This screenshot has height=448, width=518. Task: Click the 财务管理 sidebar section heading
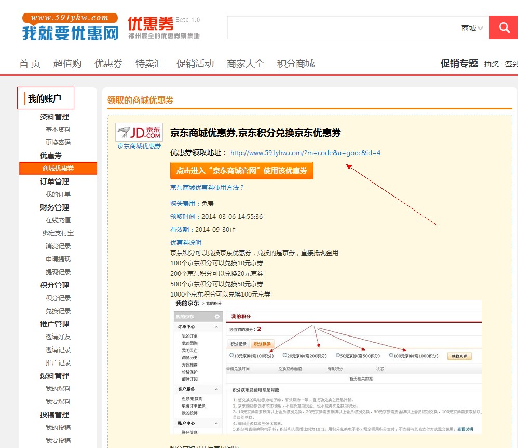click(54, 207)
